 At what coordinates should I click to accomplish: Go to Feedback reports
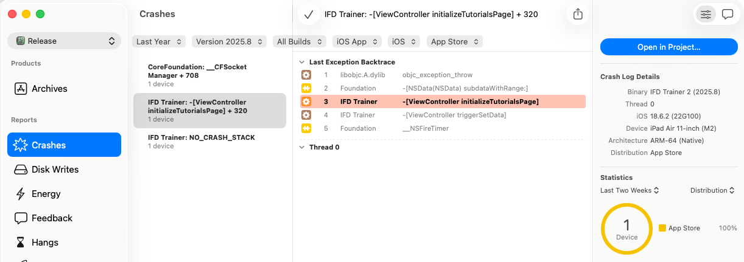pos(52,218)
